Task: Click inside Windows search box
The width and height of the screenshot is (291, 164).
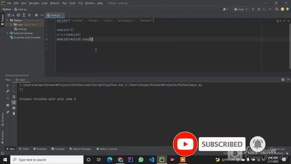Action: coord(47,160)
